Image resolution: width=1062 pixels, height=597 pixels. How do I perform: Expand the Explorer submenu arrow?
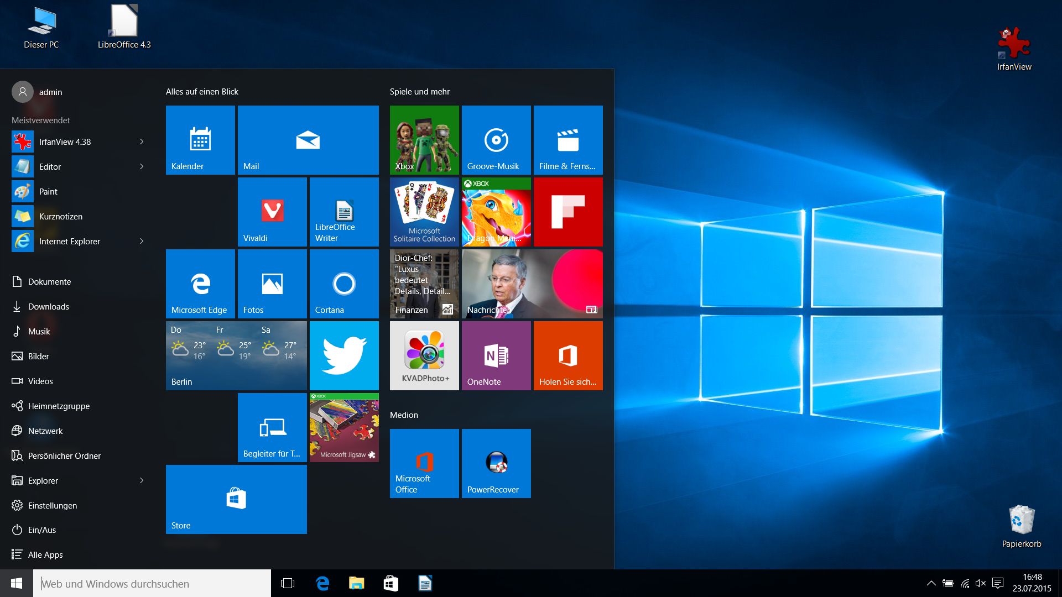pyautogui.click(x=142, y=481)
